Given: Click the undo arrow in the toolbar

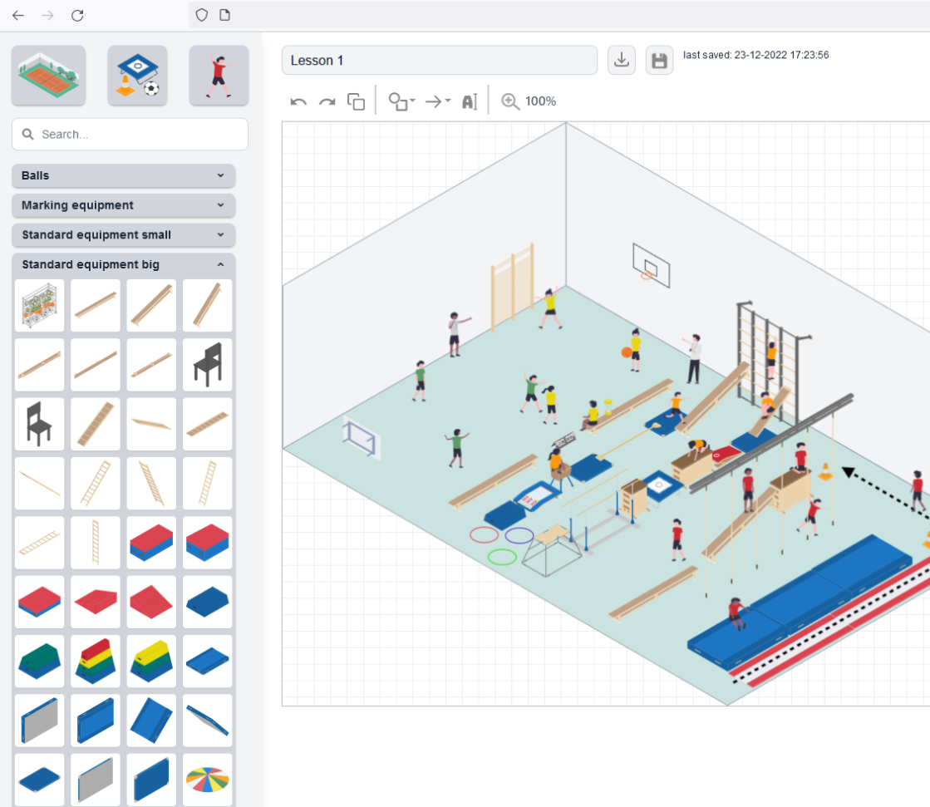Looking at the screenshot, I should [x=298, y=102].
